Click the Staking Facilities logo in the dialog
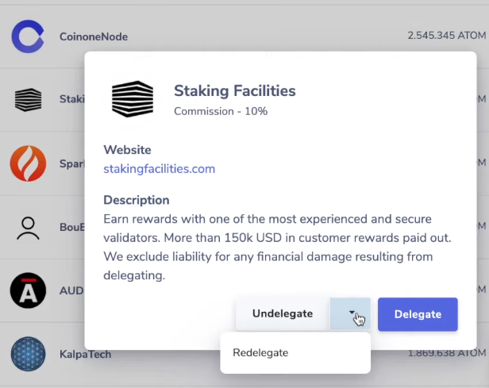Screen dimensions: 489x388 click(133, 99)
